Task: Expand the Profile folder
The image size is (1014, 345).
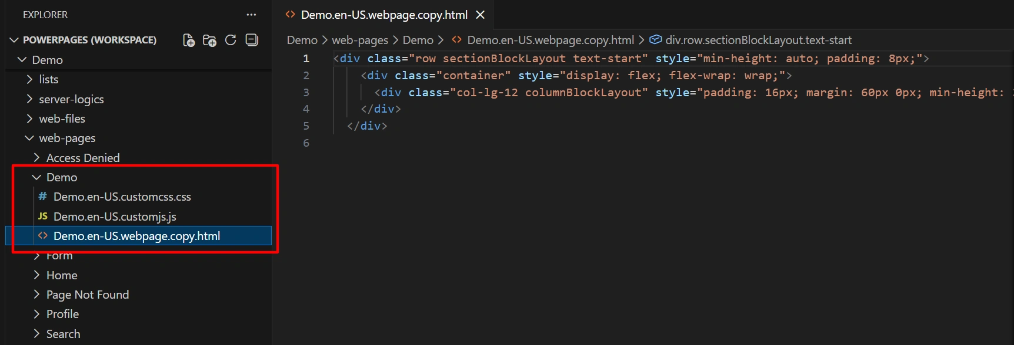Action: [36, 314]
